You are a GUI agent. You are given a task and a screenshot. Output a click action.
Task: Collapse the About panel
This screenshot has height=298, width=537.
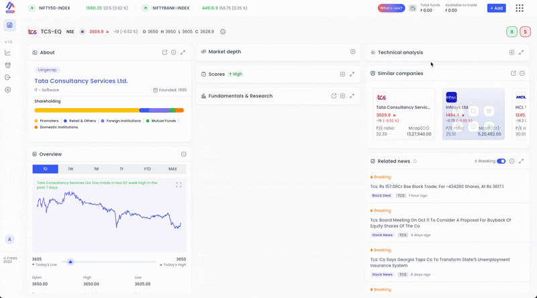174,52
